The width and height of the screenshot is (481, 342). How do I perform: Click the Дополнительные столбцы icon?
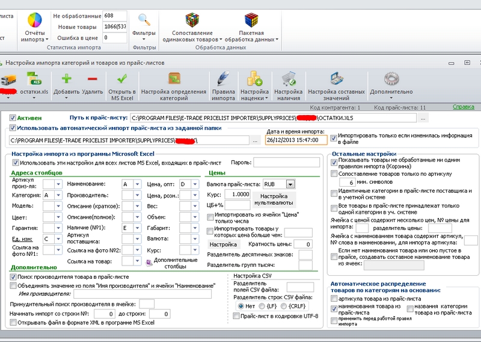coord(149,263)
